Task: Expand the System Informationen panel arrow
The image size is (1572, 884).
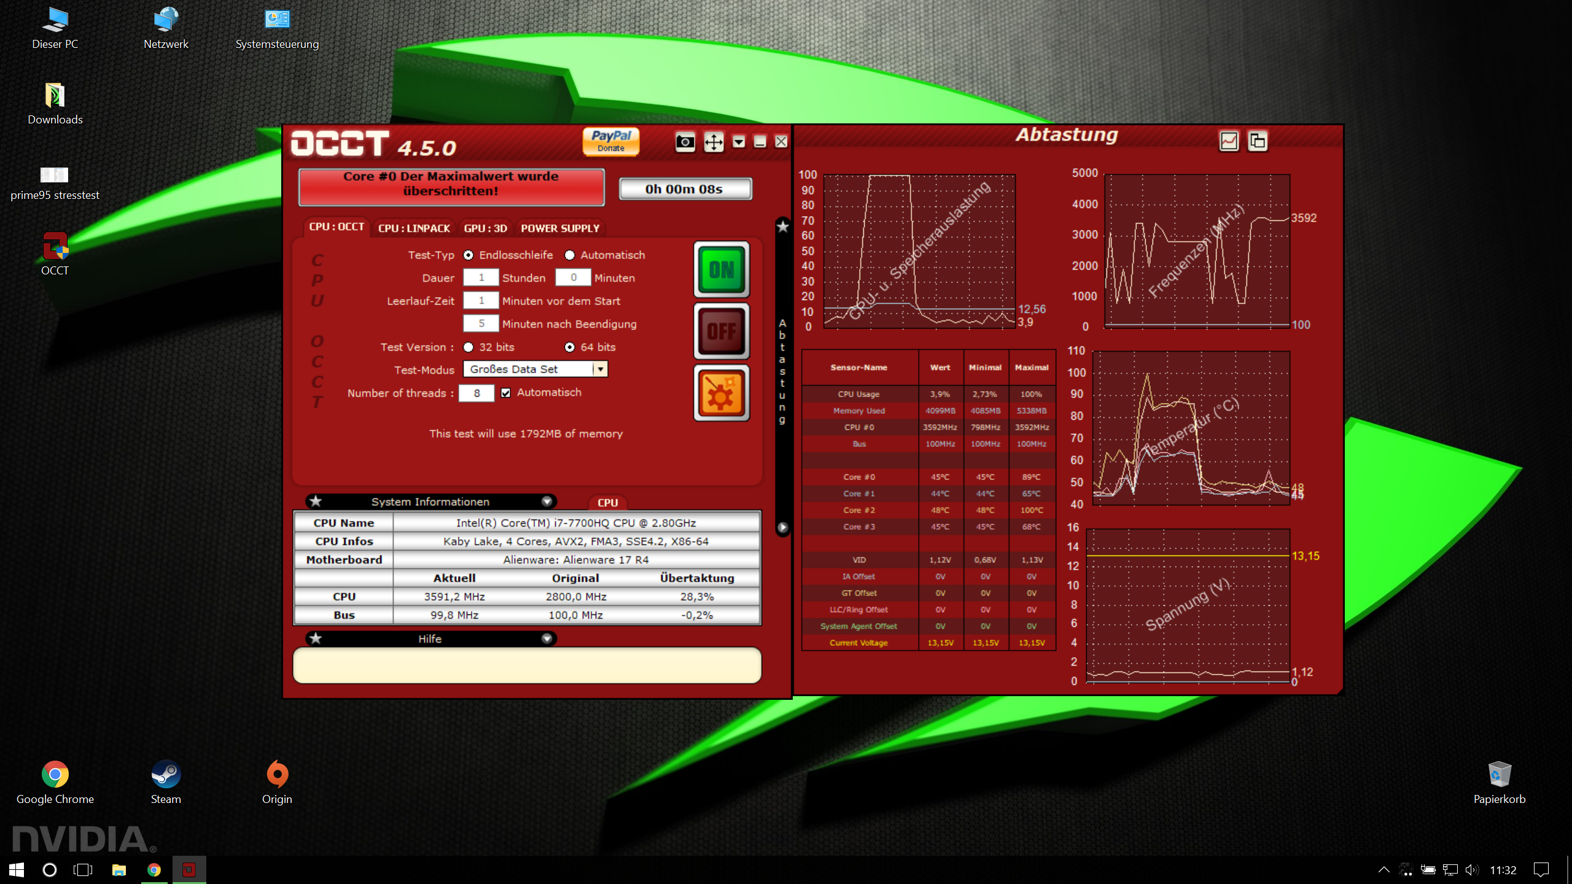Action: coord(547,502)
